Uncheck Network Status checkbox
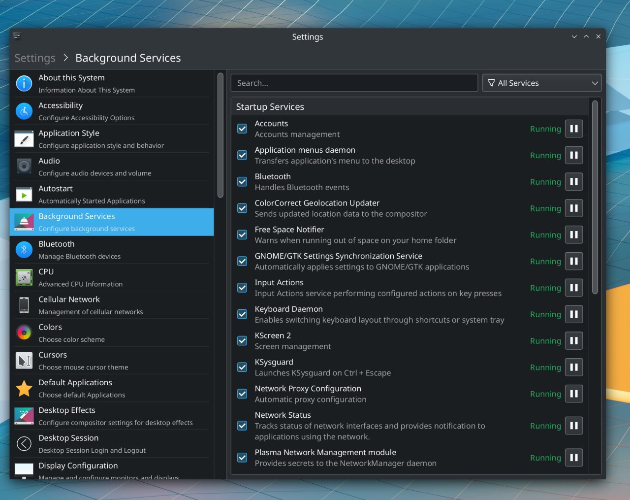The height and width of the screenshot is (500, 630). click(242, 426)
